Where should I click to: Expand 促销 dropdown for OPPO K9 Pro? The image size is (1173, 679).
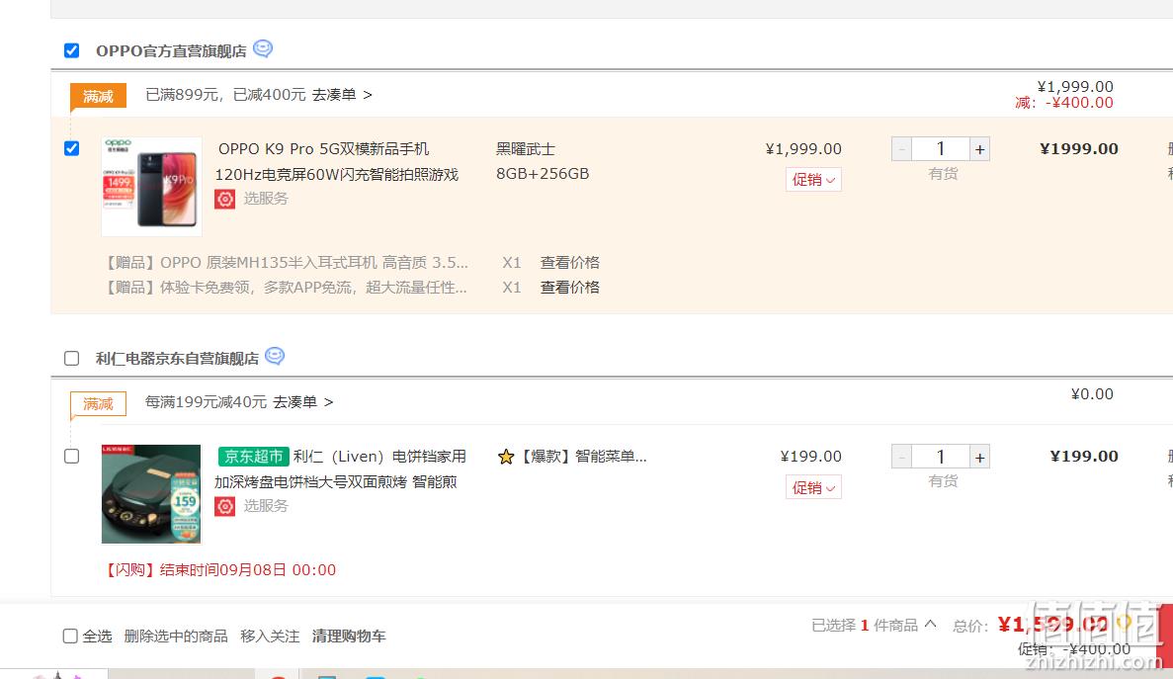[813, 180]
